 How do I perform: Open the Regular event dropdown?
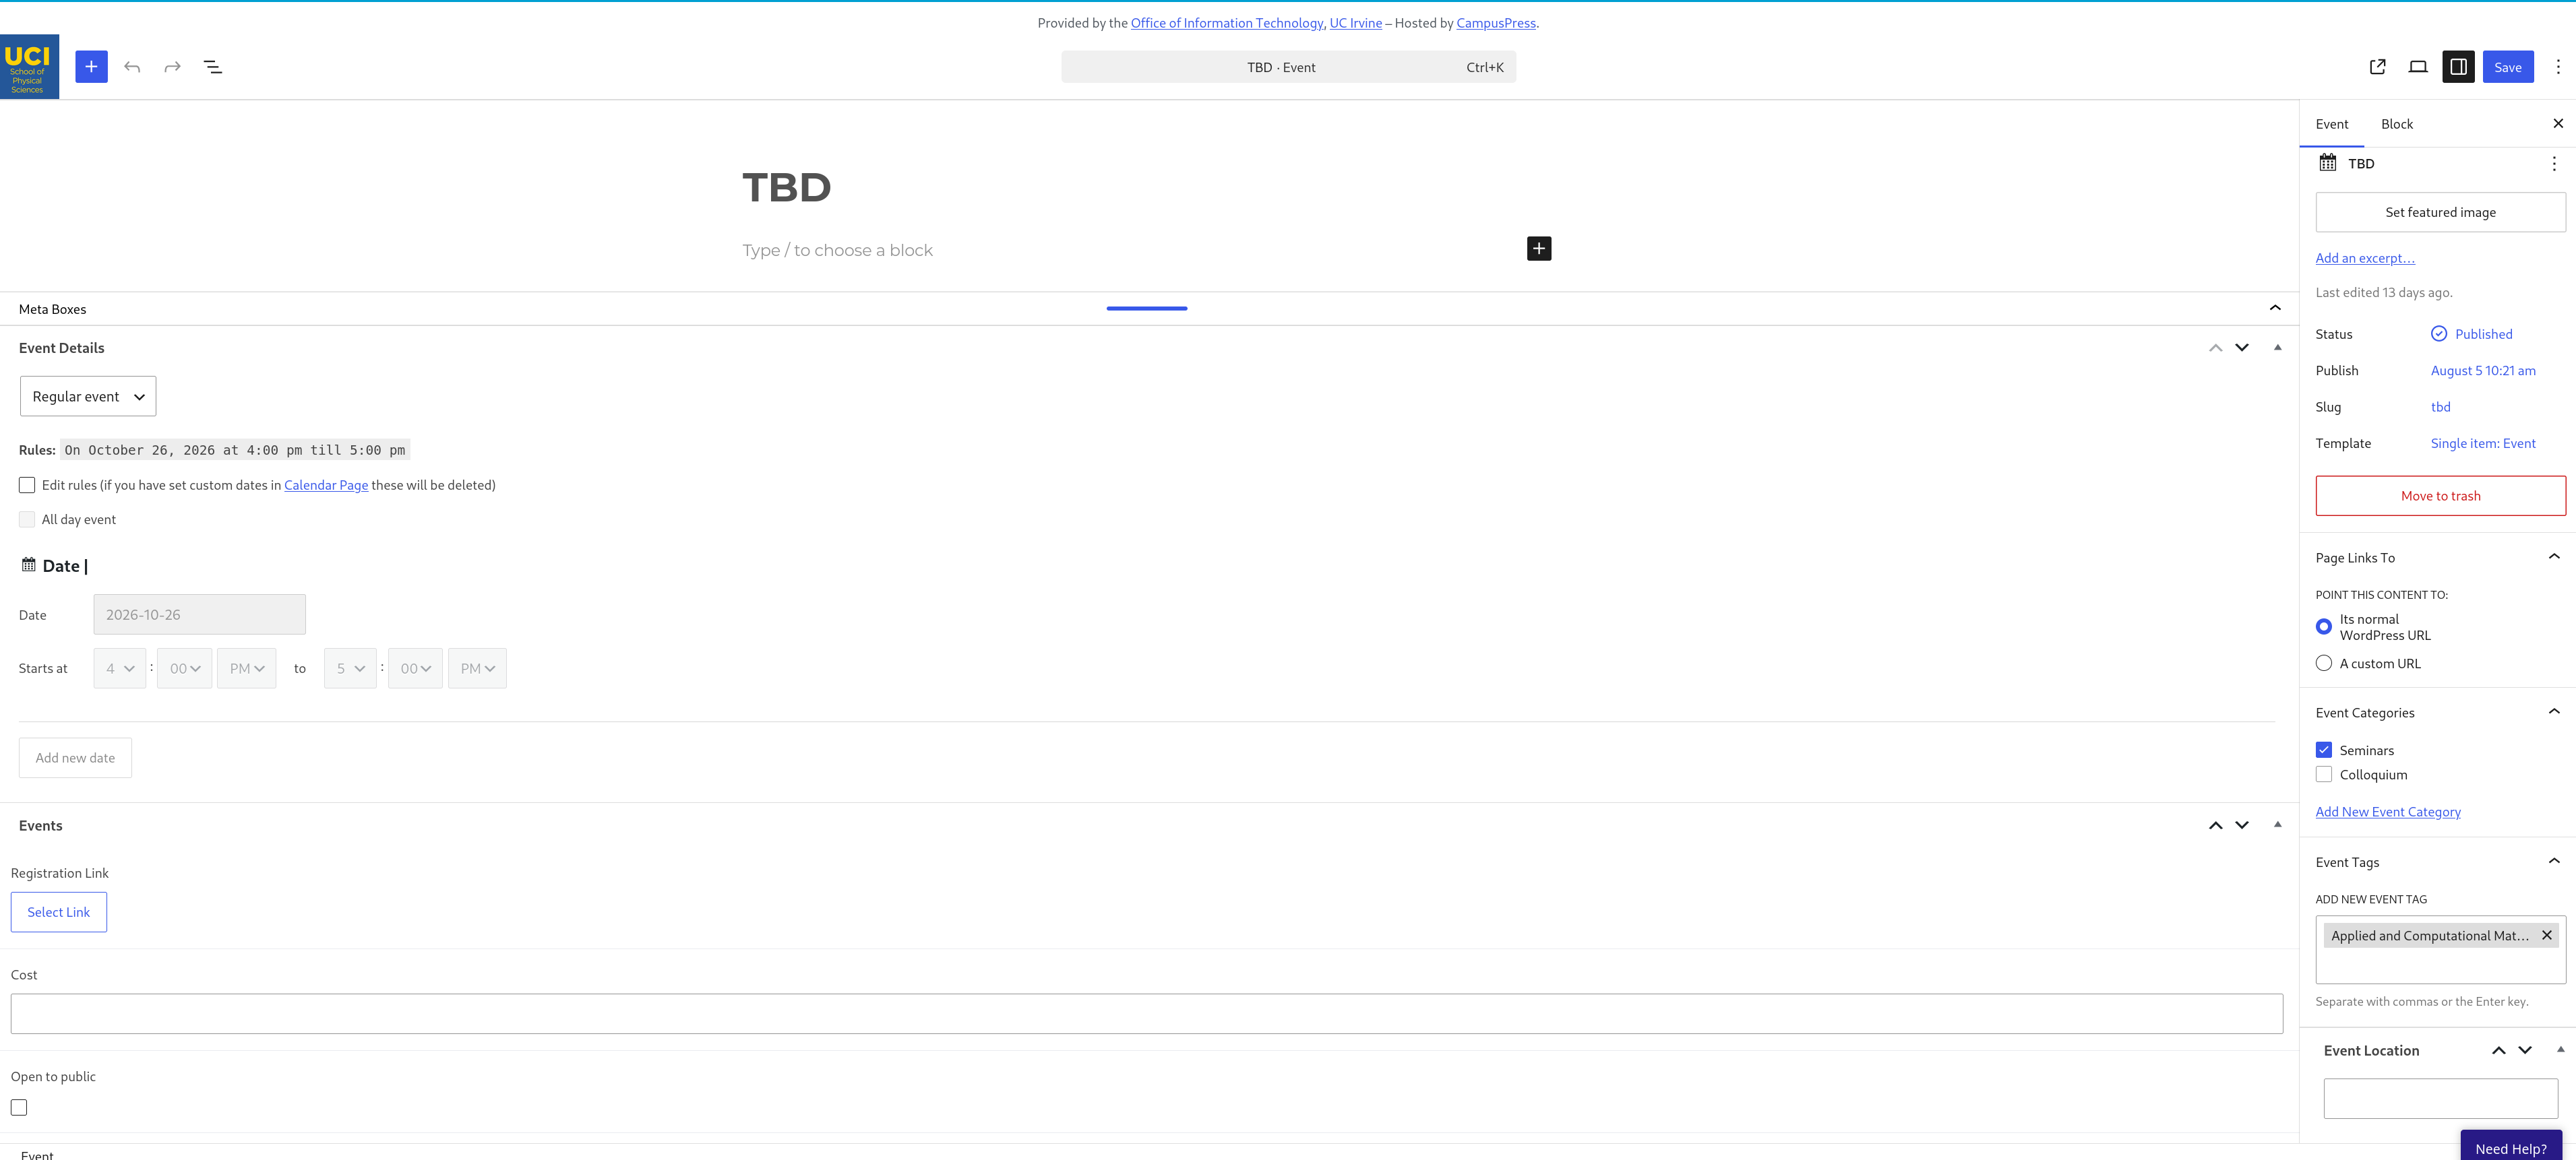88,397
